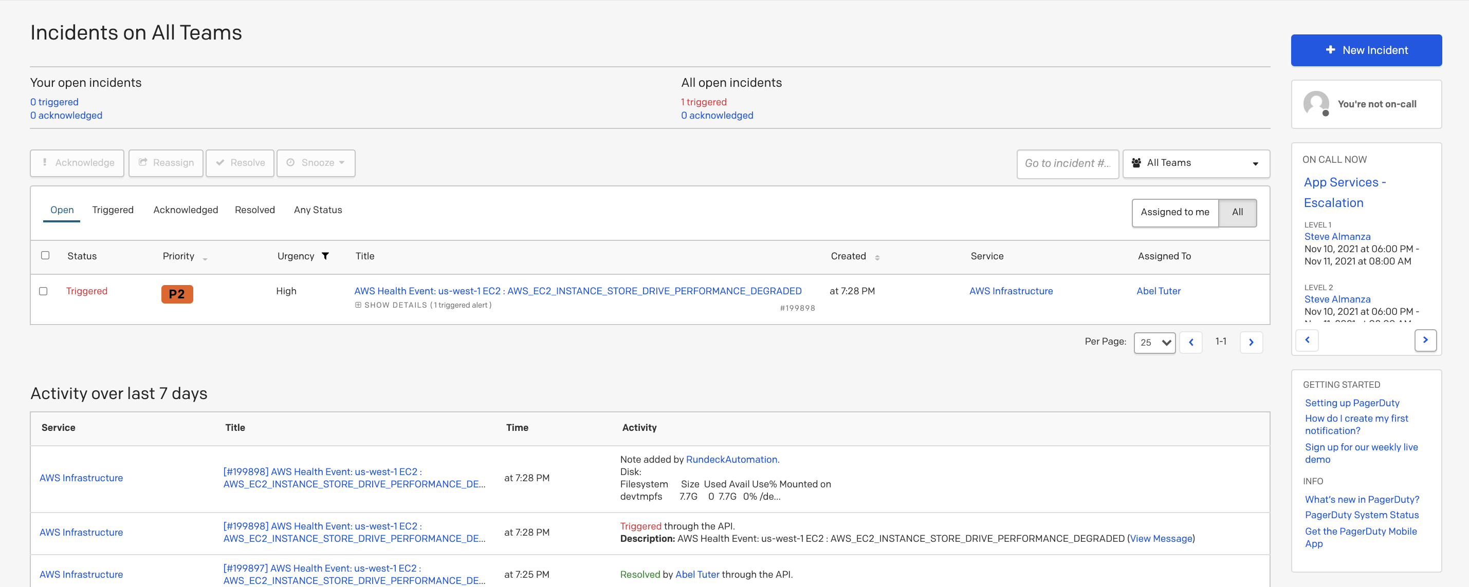Switch to the Triggered tab
1469x587 pixels.
coord(113,210)
